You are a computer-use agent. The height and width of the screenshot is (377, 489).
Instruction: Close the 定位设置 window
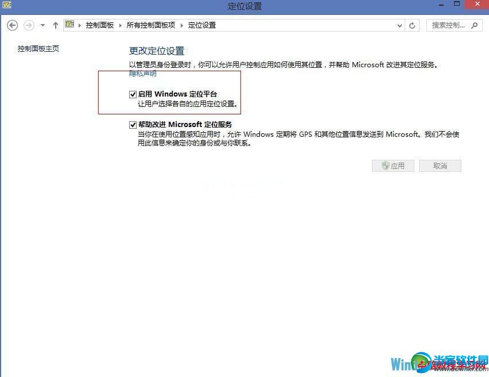477,4
